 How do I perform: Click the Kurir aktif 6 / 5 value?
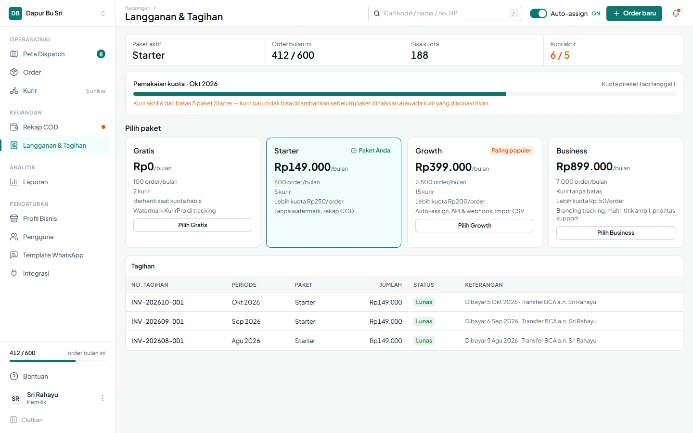tap(560, 55)
